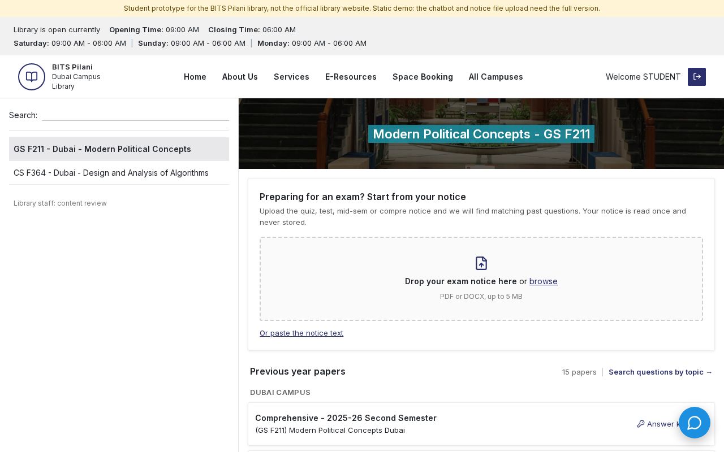
Task: Open 'Search questions by topic' link
Action: [661, 372]
